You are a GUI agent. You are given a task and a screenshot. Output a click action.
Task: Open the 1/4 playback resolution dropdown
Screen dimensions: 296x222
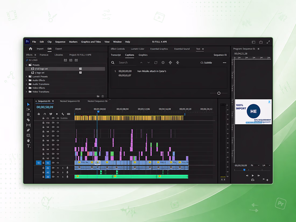(266, 165)
